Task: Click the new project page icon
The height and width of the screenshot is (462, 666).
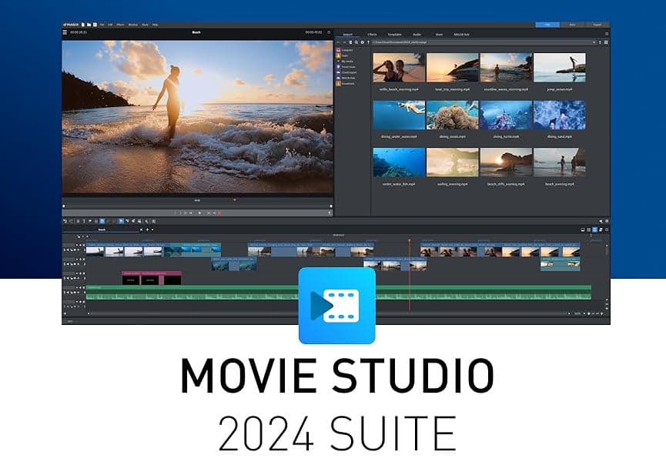Action: click(x=83, y=25)
